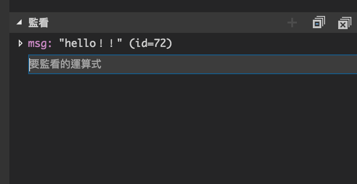Select the "hello!!" string value

[x=91, y=43]
